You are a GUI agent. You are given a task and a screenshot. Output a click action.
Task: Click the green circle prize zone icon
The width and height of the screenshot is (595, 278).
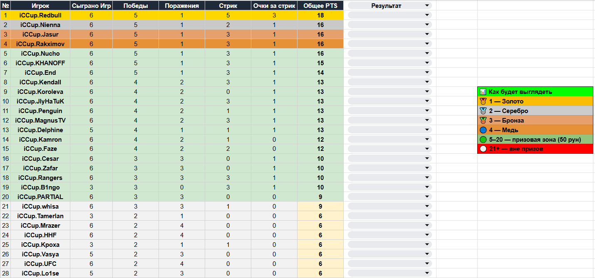(483, 140)
